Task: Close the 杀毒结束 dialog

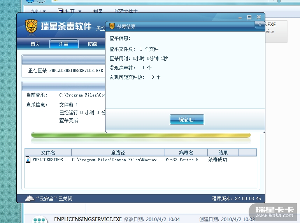Action: point(260,25)
